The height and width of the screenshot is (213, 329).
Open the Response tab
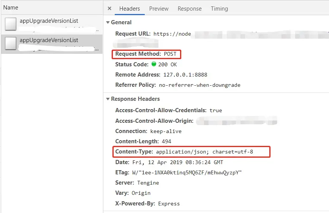click(x=190, y=9)
